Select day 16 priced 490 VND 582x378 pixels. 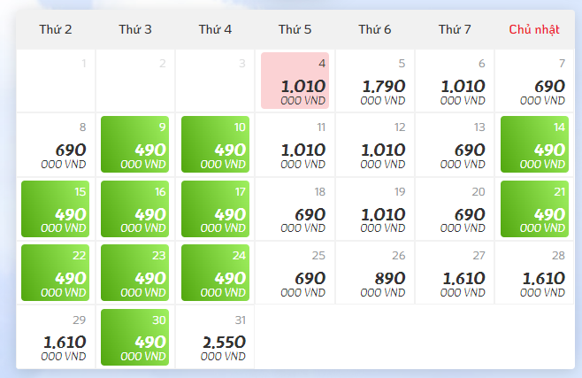pos(135,208)
